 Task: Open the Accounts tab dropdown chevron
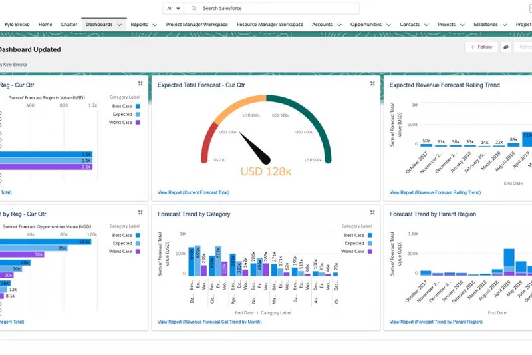click(338, 25)
